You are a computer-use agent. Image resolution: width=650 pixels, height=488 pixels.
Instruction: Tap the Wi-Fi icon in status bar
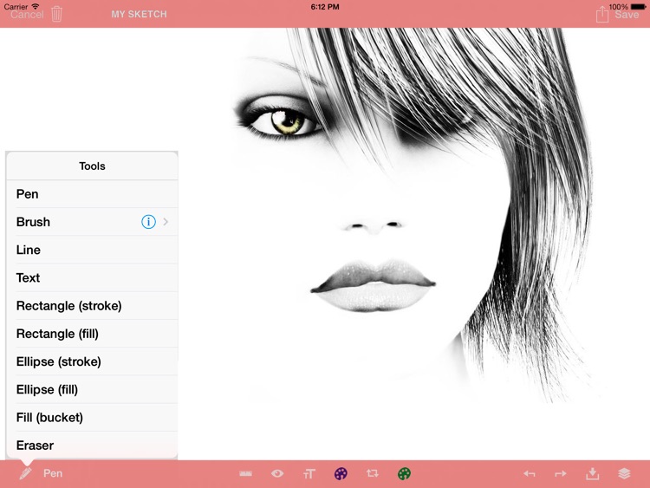[x=36, y=6]
